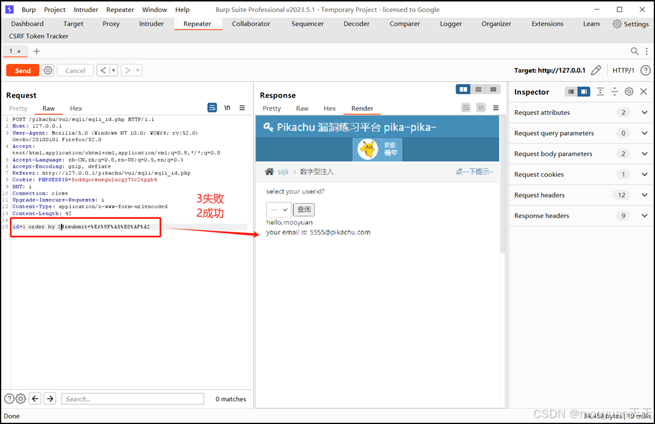Image resolution: width=655 pixels, height=424 pixels.
Task: Switch to the Decoder tool tab
Action: (x=356, y=24)
